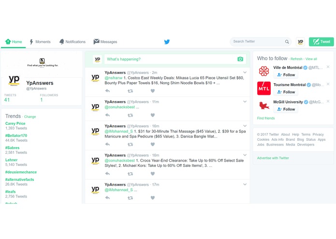The height and width of the screenshot is (239, 336).
Task: Open the Help footer link
Action: [295, 134]
